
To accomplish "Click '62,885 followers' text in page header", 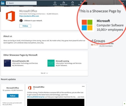I will (52, 14).
